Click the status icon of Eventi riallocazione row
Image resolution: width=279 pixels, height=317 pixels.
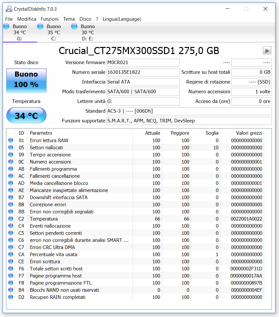(11, 226)
